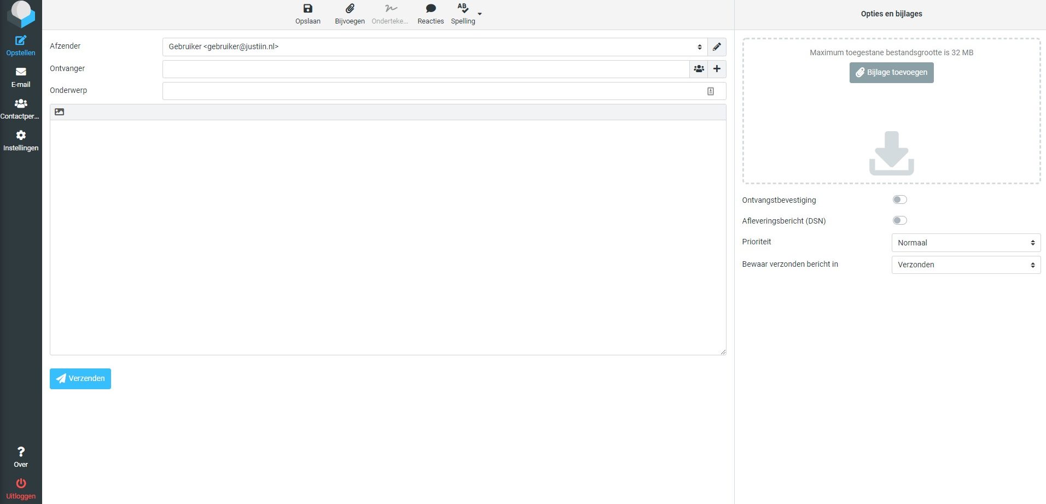The width and height of the screenshot is (1046, 504).
Task: Click the Bijvoegen paperclip toolbar button
Action: point(350,14)
